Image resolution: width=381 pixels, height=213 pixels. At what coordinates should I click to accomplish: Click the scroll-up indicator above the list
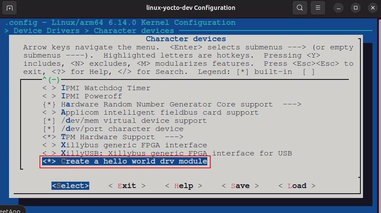tap(51, 79)
